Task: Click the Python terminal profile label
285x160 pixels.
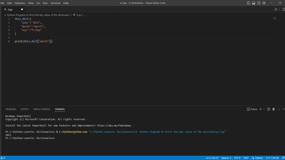Action: 252,109
